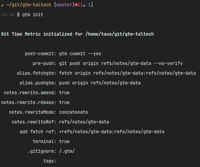Image resolution: width=200 pixels, height=167 pixels.
Task: Click the concatenate rewriteMode value
Action: tap(73, 112)
